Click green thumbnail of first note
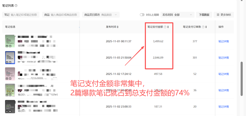Viewport: 246px width, 116px height. coord(10,41)
